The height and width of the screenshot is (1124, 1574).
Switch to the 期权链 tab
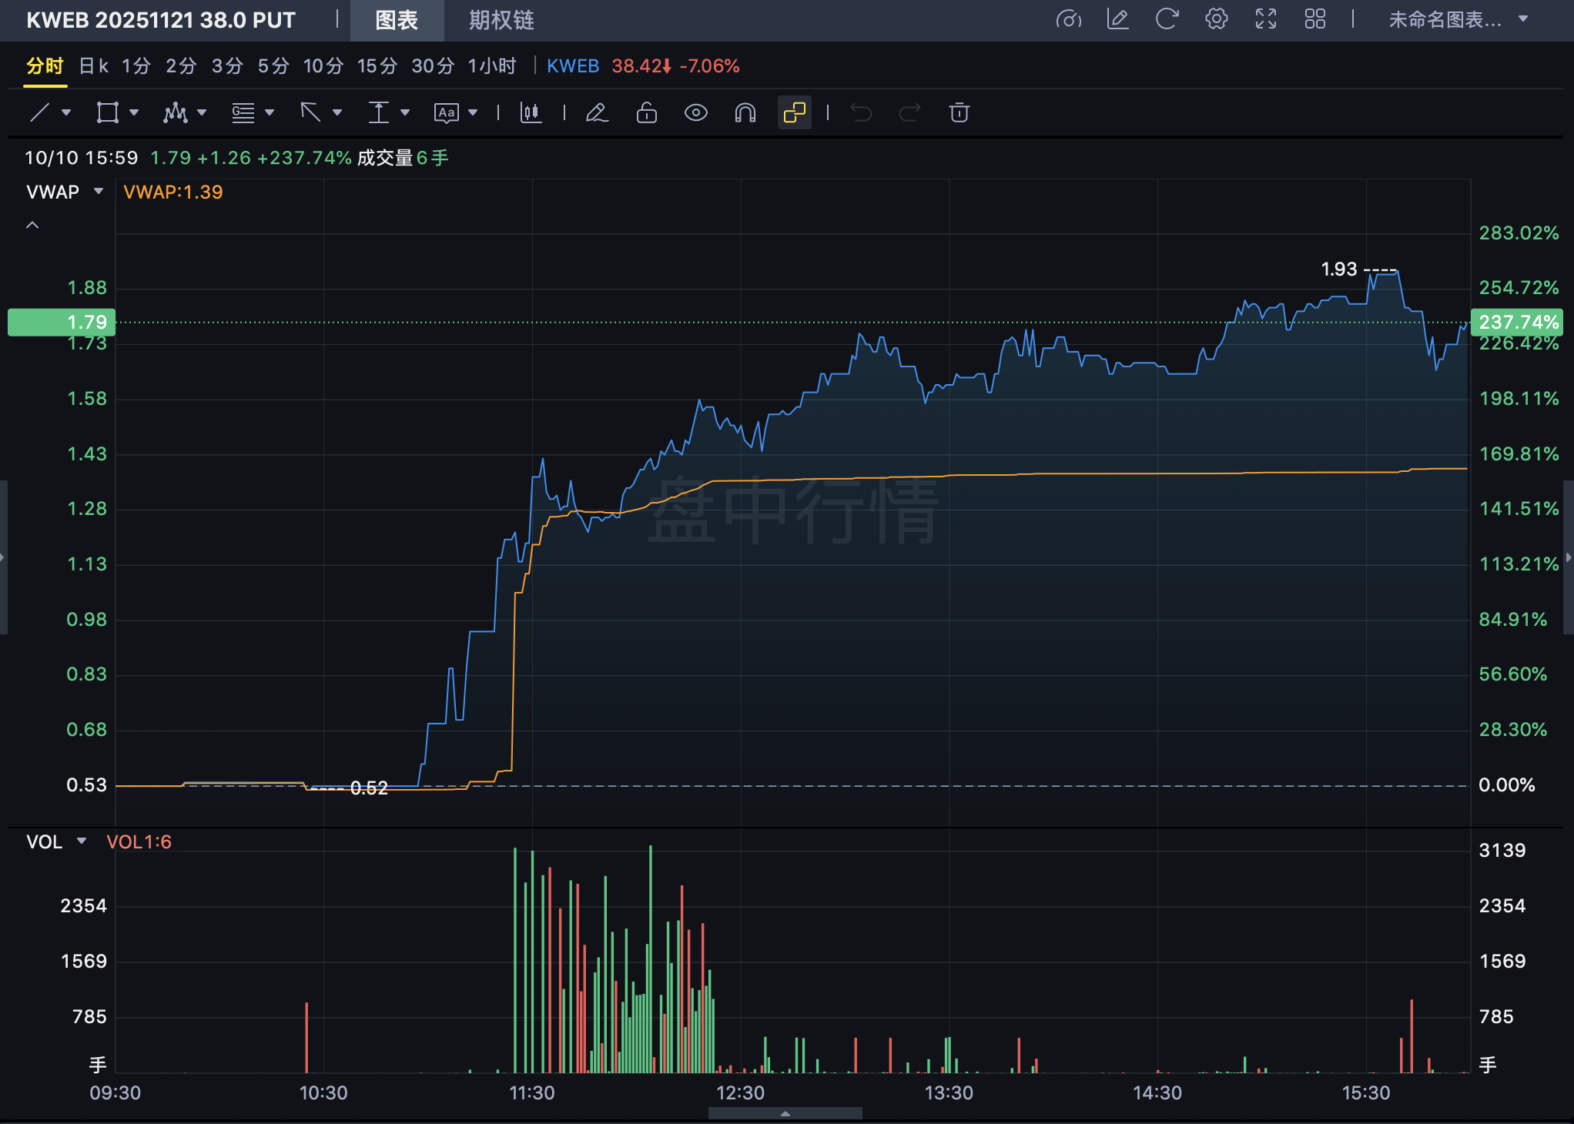tap(501, 20)
